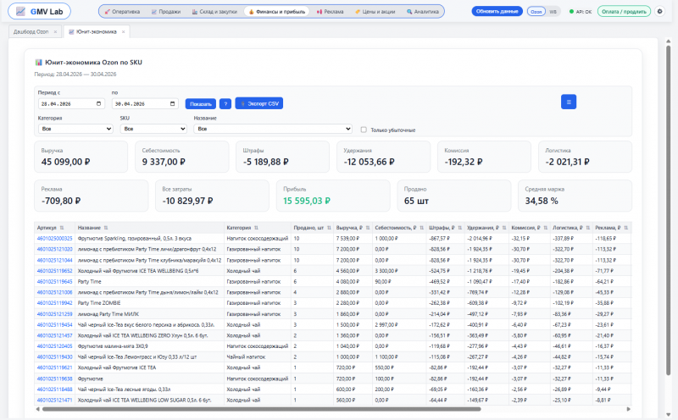
Task: Open SKU link 4601025121006
Action: tap(54, 292)
